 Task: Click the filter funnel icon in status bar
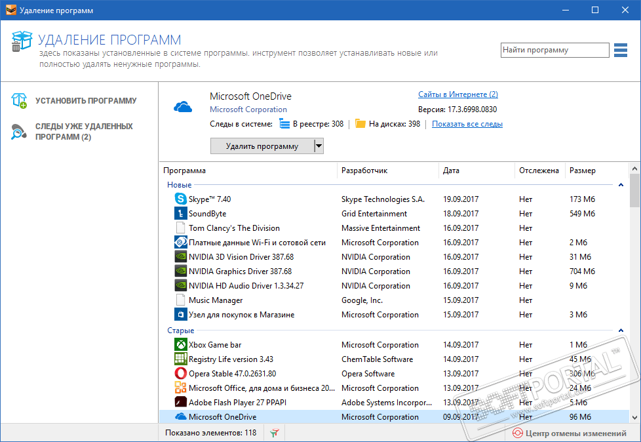[275, 433]
